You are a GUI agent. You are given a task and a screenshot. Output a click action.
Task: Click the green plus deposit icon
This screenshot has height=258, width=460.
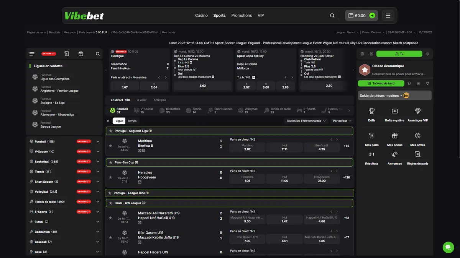pyautogui.click(x=372, y=16)
